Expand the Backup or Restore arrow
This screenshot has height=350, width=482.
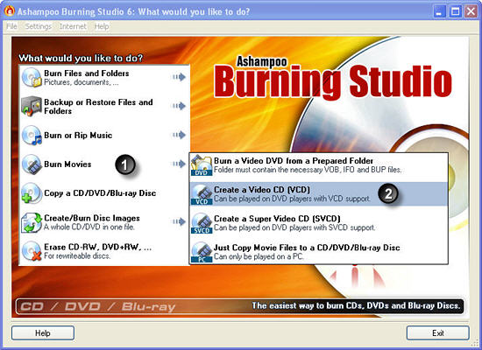click(179, 106)
